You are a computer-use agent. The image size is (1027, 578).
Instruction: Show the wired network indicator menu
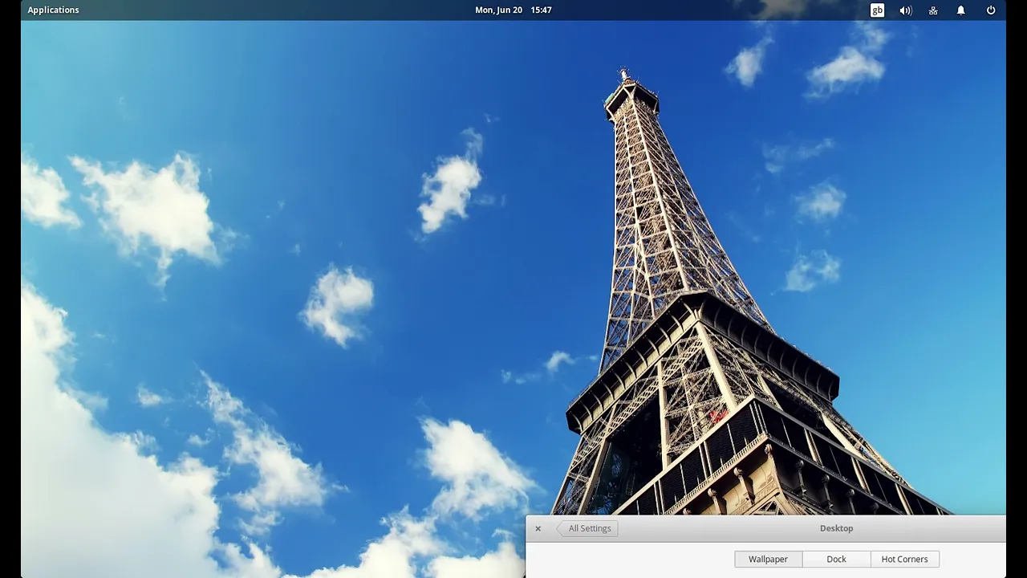pyautogui.click(x=933, y=10)
